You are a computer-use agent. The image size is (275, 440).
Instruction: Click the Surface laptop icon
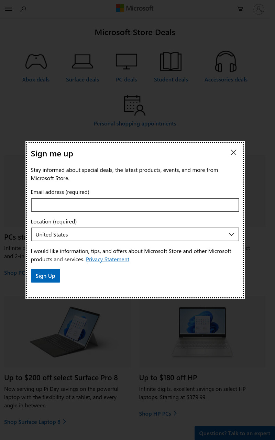pyautogui.click(x=82, y=62)
